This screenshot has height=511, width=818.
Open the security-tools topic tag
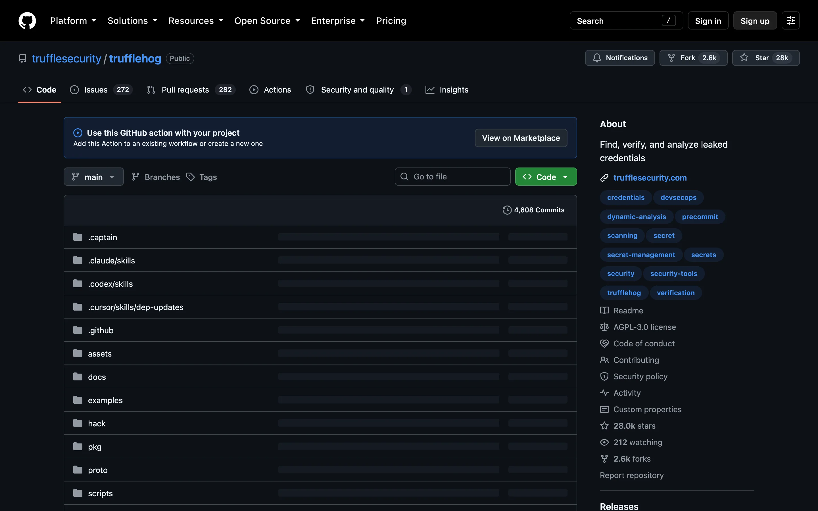(674, 273)
